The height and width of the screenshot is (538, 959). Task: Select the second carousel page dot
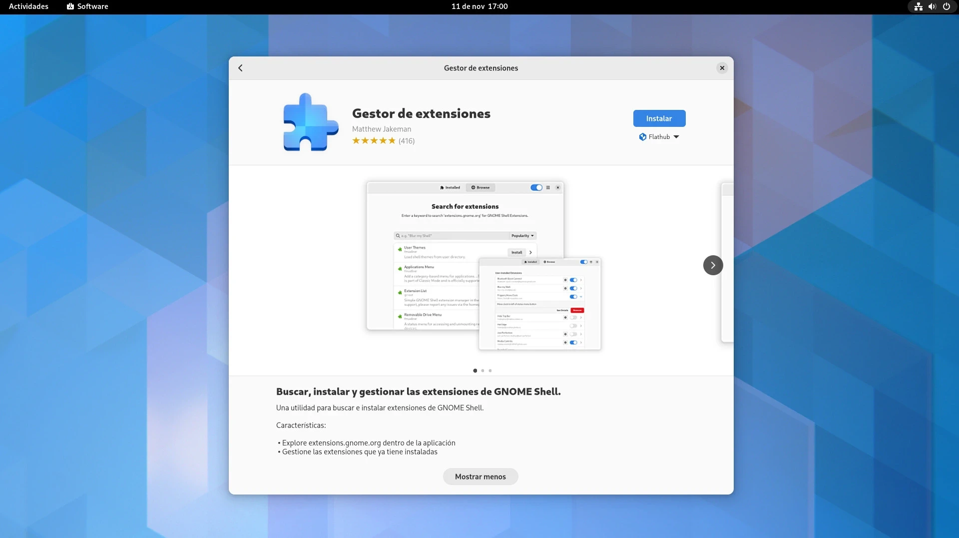[482, 371]
